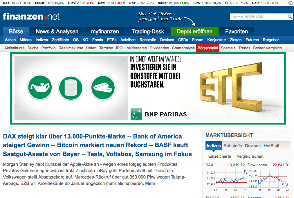
Task: Select the Indizes tab in Marktübersicht
Action: tap(214, 146)
